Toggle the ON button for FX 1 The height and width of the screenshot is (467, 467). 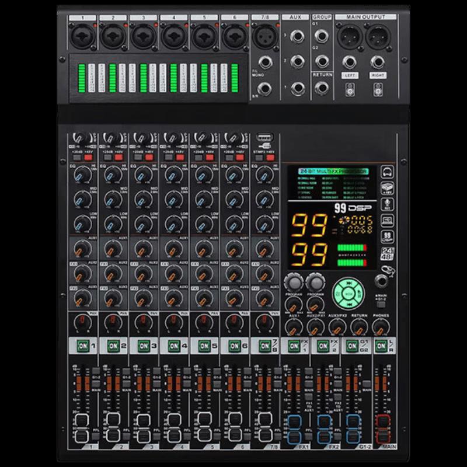[294, 346]
